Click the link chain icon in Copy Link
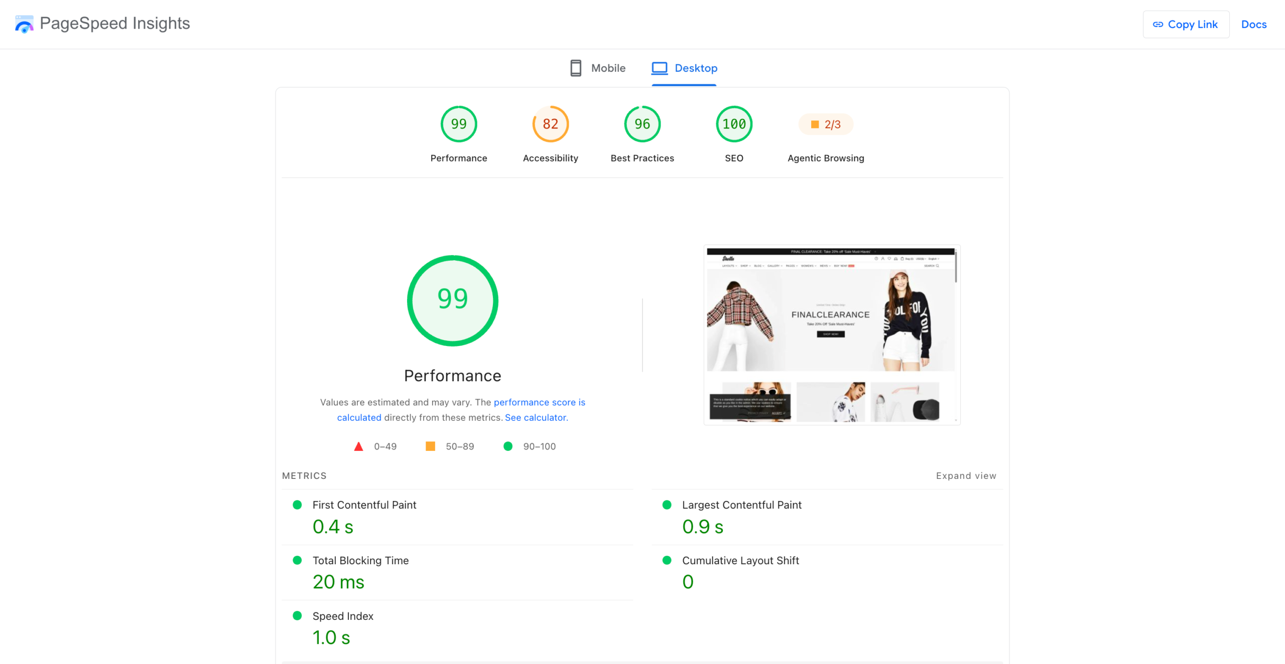This screenshot has height=664, width=1285. (1158, 24)
